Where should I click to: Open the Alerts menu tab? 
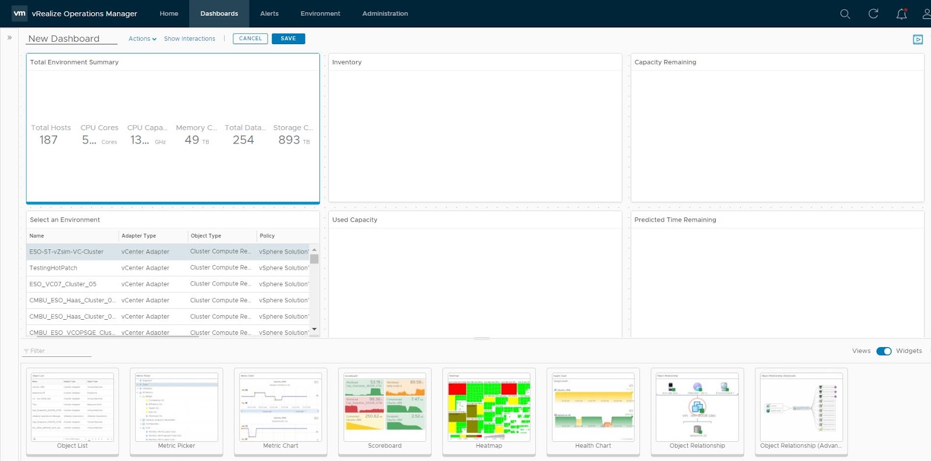[x=269, y=14]
